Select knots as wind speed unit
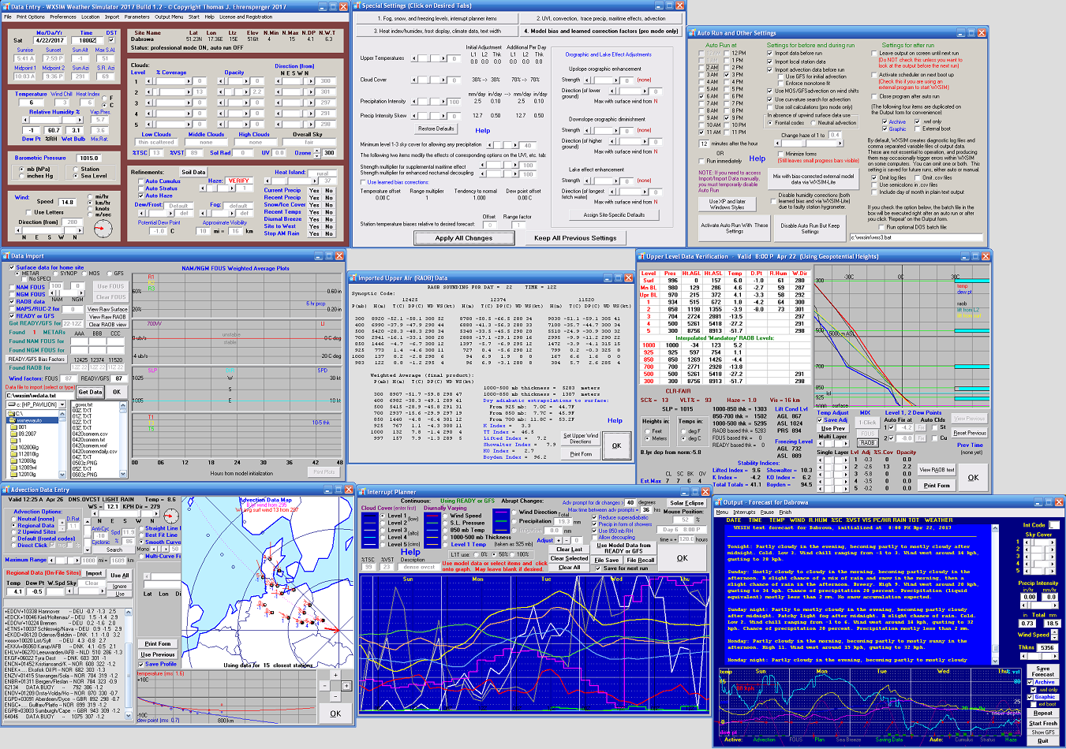Image resolution: width=1066 pixels, height=749 pixels. [89, 209]
